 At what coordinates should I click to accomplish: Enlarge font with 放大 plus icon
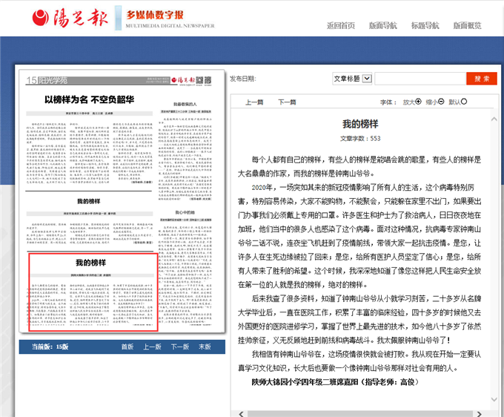(x=418, y=102)
